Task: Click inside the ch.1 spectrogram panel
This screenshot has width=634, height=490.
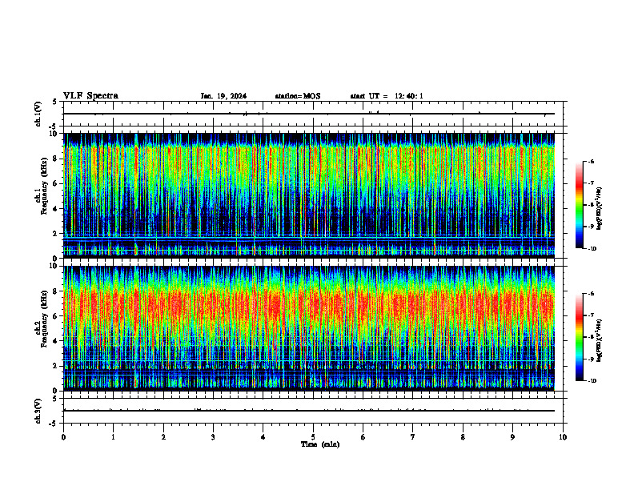Action: (x=309, y=195)
